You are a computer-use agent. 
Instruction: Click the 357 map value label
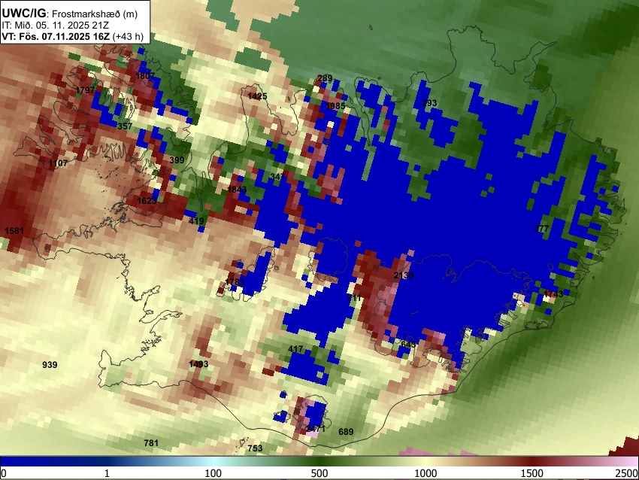125,126
